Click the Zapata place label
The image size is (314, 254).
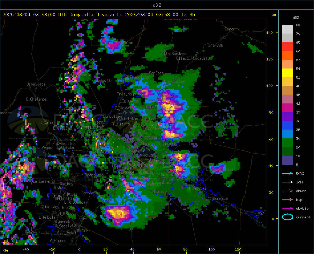85,218
